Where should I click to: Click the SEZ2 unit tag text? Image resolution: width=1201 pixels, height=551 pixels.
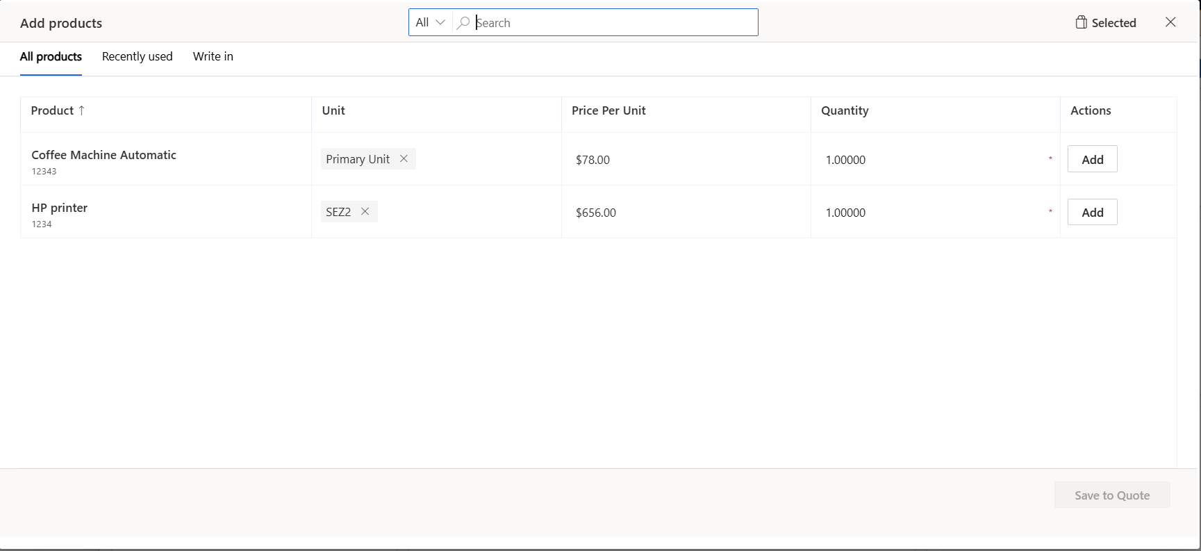click(338, 212)
